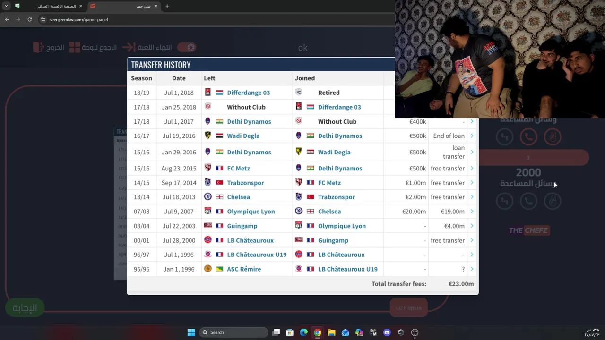Image resolution: width=605 pixels, height=340 pixels.
Task: Open ASC Rémire club link
Action: 244,269
